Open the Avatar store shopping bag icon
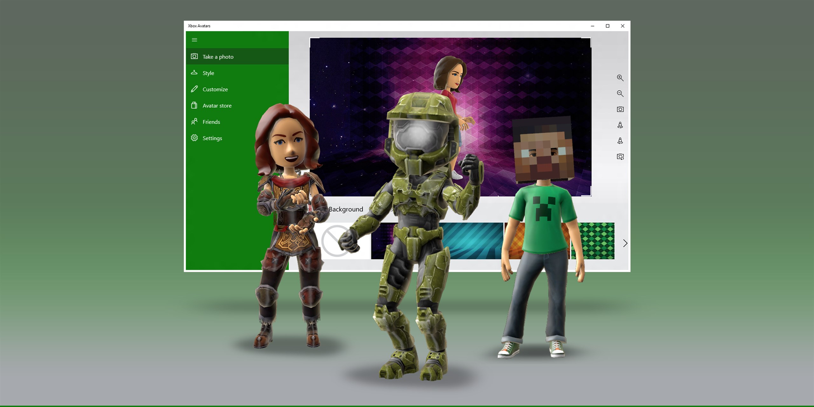 tap(194, 105)
